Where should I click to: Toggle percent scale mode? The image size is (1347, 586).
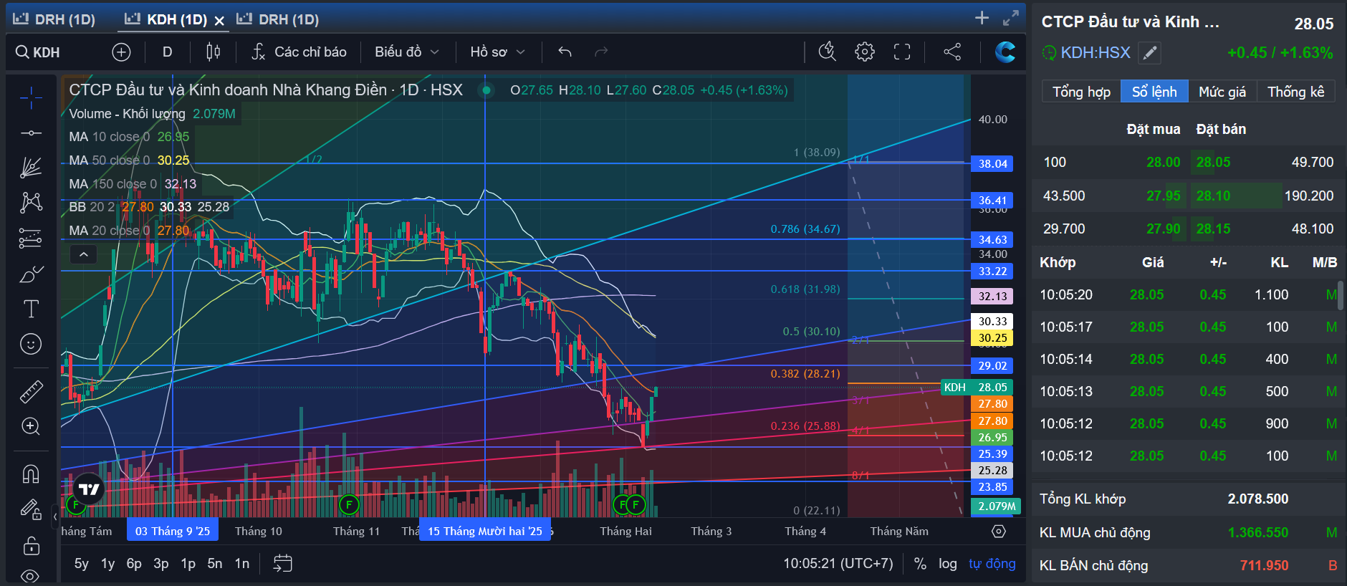click(920, 564)
